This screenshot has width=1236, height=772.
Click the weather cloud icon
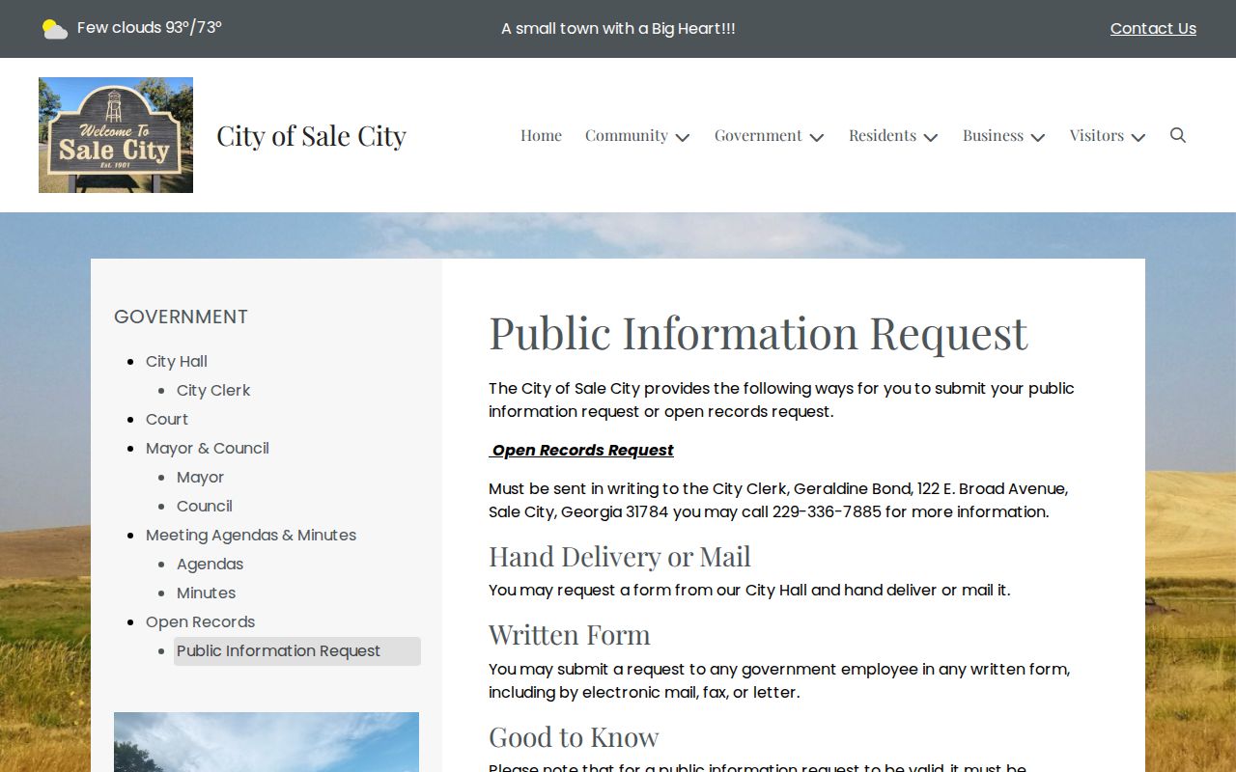pyautogui.click(x=55, y=29)
